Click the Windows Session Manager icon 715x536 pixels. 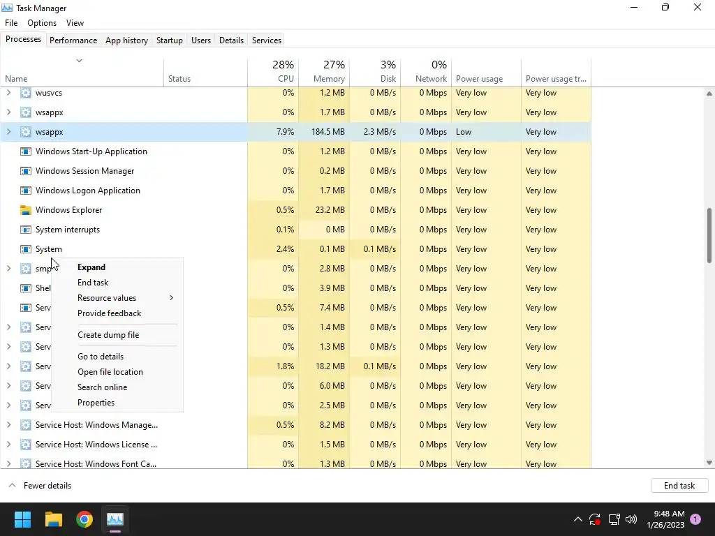pyautogui.click(x=26, y=171)
